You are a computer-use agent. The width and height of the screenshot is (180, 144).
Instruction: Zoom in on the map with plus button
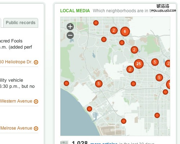point(70,27)
